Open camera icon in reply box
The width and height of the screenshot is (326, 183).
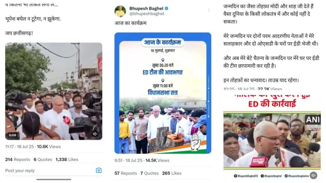pyautogui.click(x=99, y=170)
